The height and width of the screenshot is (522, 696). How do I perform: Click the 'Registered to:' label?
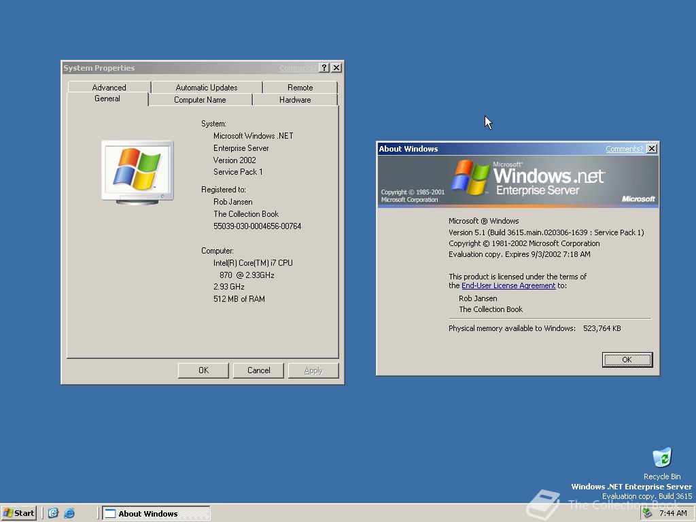[x=223, y=190]
